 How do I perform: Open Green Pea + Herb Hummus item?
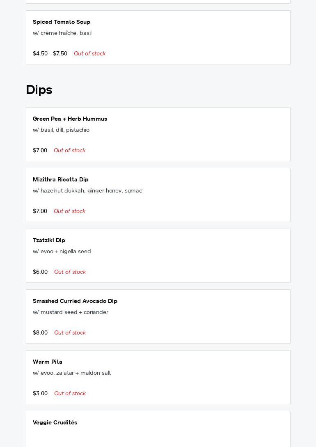(70, 119)
